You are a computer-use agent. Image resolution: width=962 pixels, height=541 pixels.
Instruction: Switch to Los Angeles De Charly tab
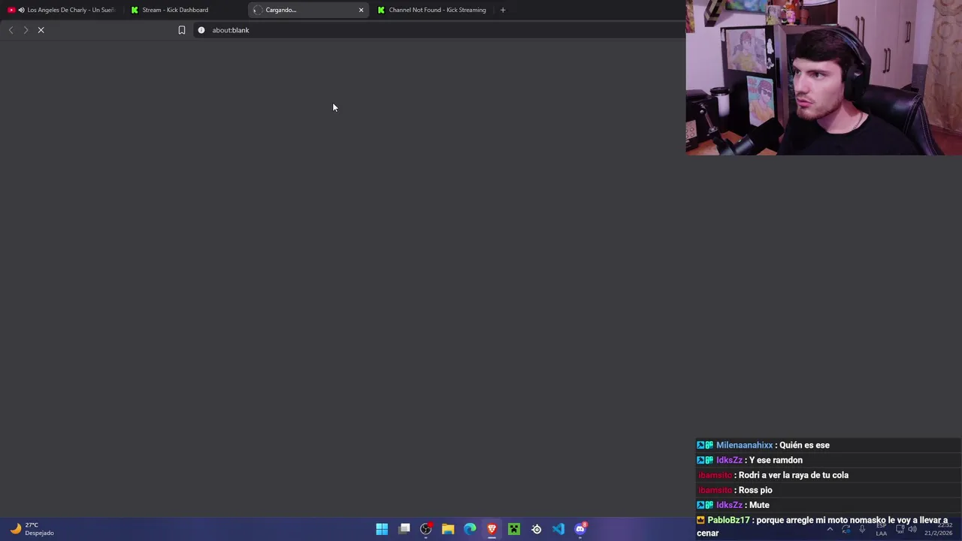(x=62, y=10)
